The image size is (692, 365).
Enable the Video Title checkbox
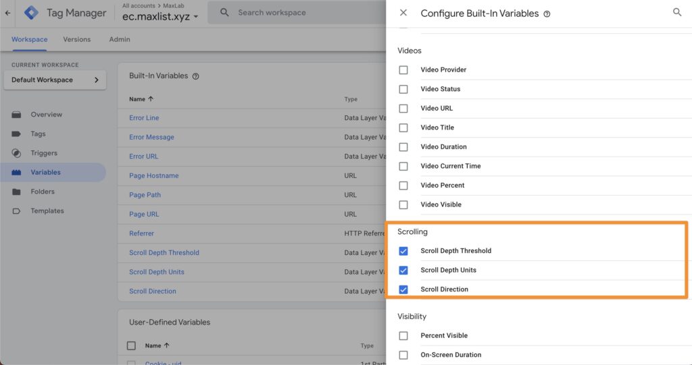coord(403,128)
